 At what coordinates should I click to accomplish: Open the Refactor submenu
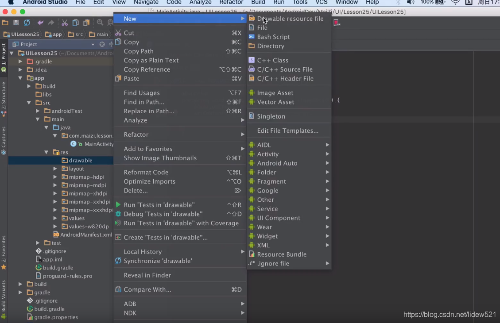[179, 135]
